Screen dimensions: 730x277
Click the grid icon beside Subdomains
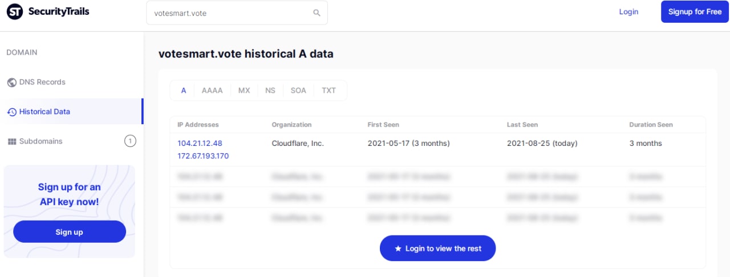[11, 141]
